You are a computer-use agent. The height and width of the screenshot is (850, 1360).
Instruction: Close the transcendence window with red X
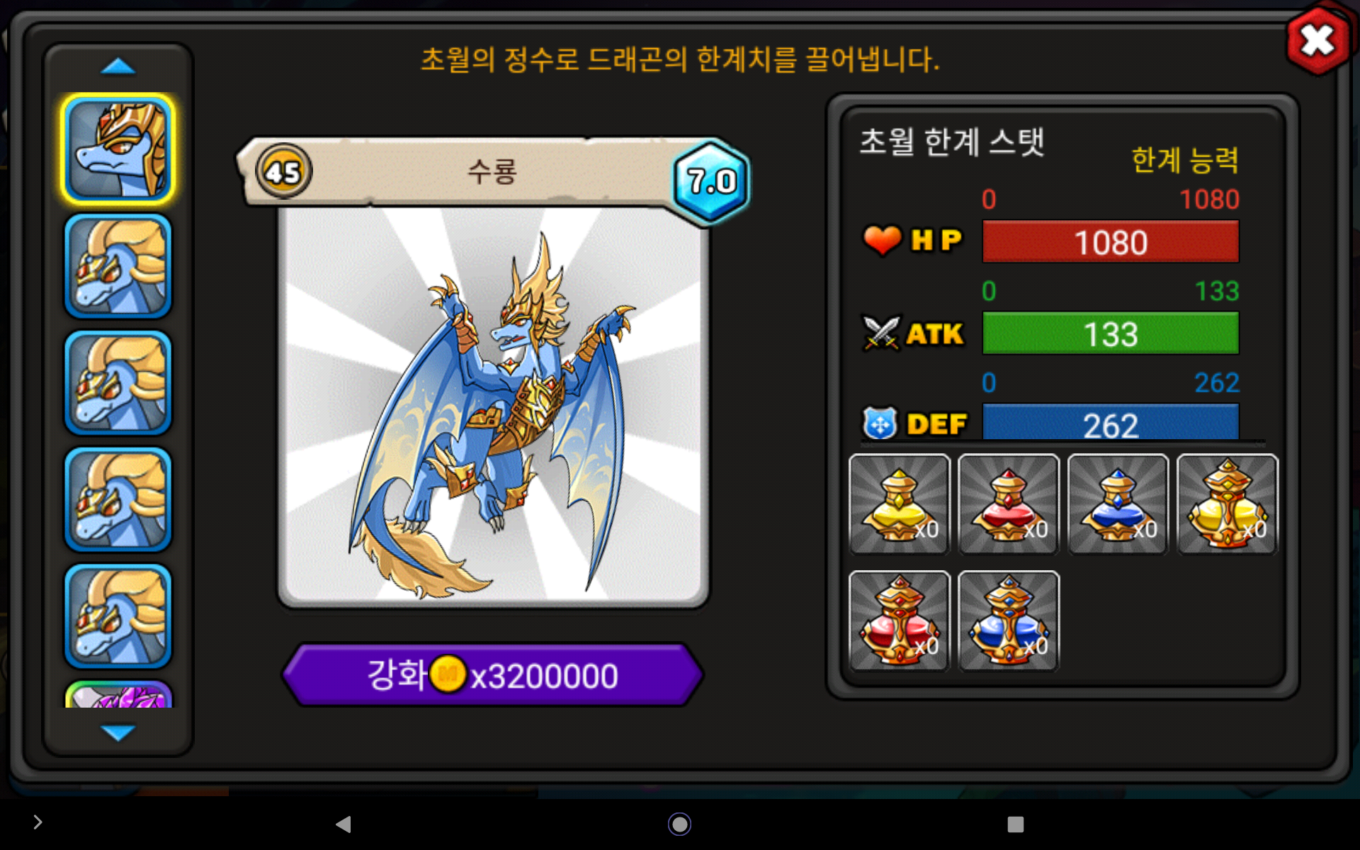click(x=1317, y=40)
